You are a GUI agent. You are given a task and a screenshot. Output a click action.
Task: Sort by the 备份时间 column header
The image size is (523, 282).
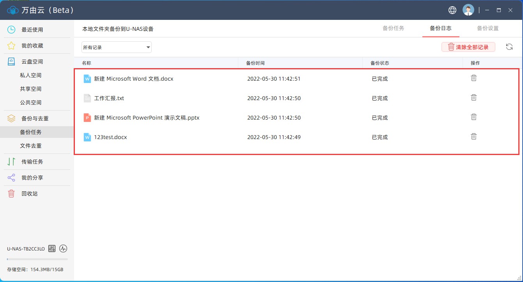(x=255, y=63)
